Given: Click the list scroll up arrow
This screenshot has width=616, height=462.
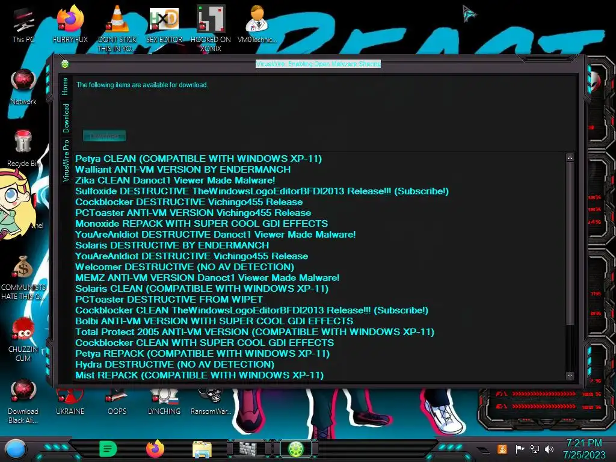Looking at the screenshot, I should 570,158.
